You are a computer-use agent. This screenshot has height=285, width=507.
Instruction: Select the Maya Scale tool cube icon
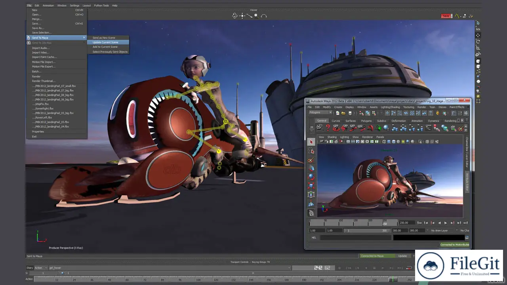pos(311,186)
